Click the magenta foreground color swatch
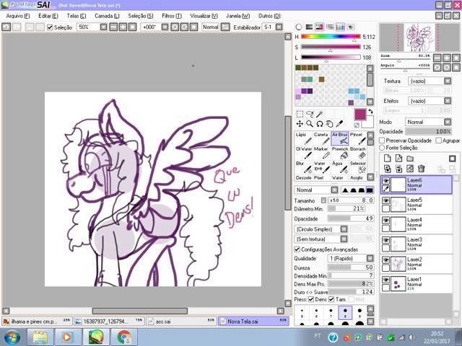Screen dimensions: 462x346 [360, 114]
